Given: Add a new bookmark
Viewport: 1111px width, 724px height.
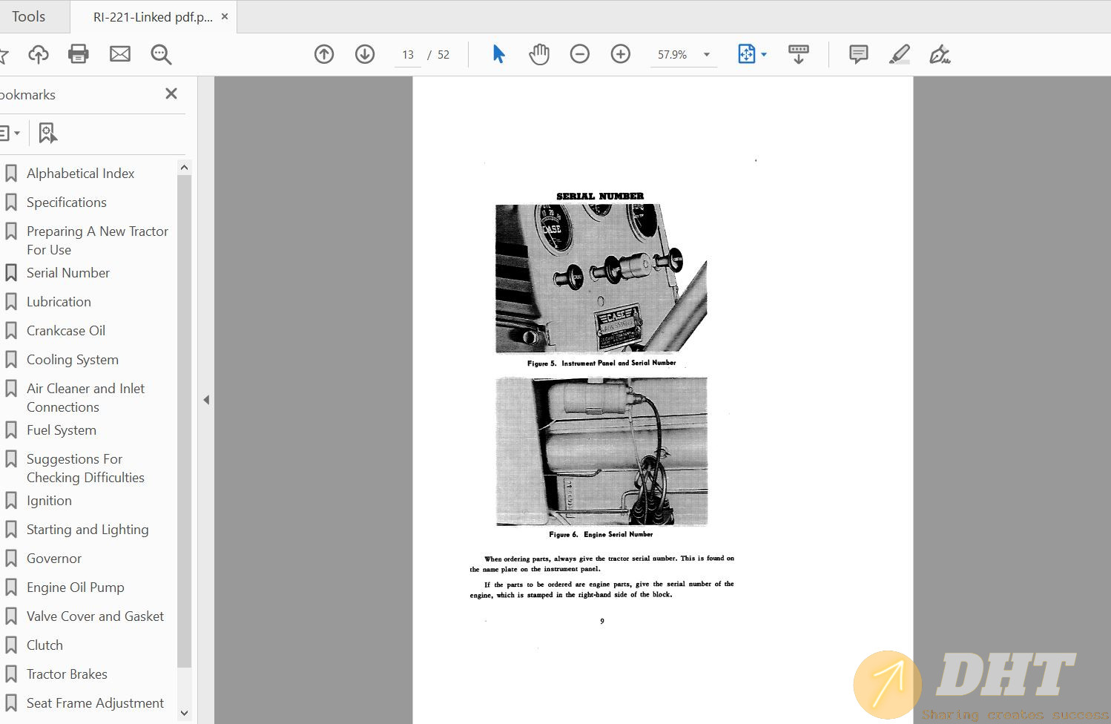Looking at the screenshot, I should tap(47, 134).
